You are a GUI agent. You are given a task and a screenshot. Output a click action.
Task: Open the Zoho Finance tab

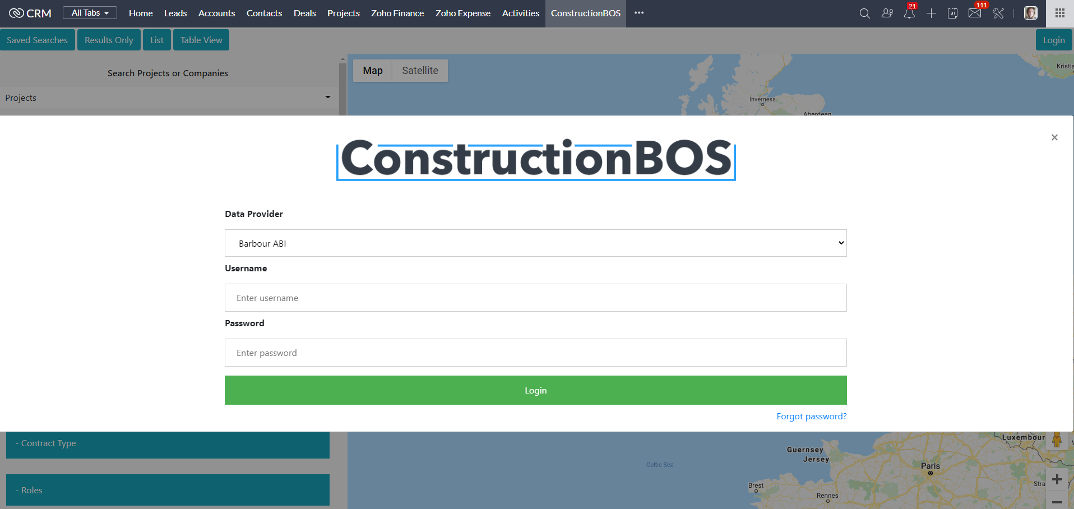[x=397, y=13]
